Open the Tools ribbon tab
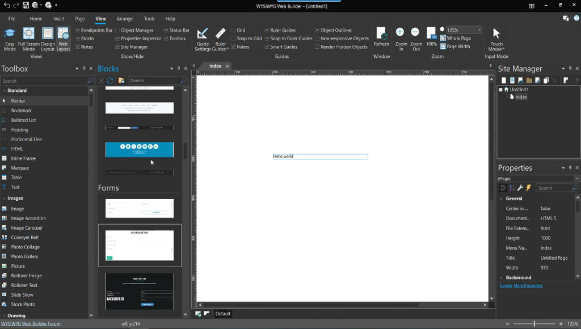Viewport: 581px width, 329px height. (x=149, y=19)
